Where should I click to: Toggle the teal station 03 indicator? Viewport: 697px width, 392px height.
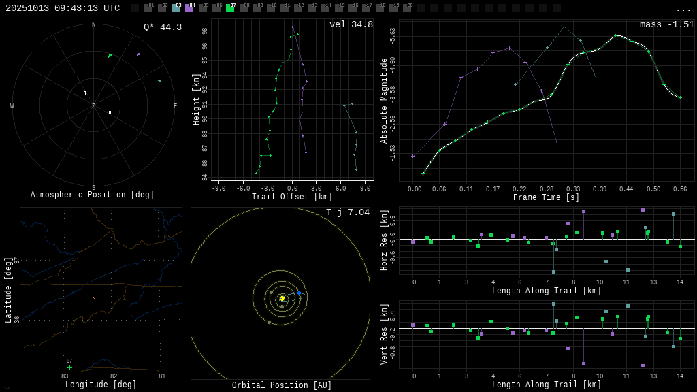tap(176, 8)
